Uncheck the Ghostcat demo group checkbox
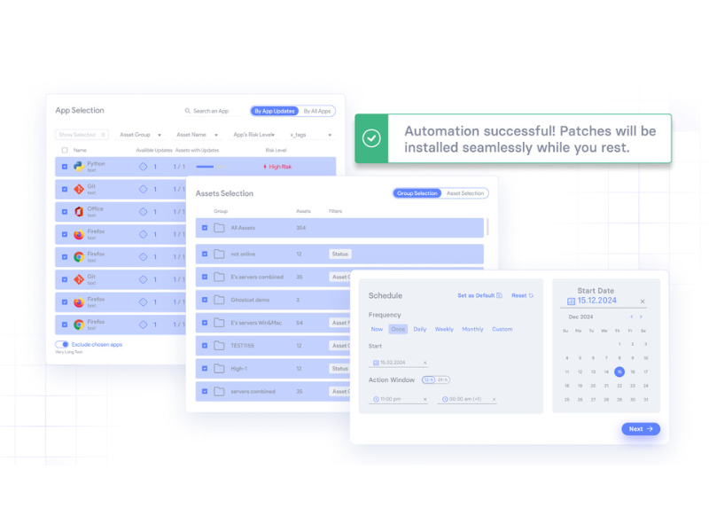Image resolution: width=709 pixels, height=532 pixels. tap(205, 300)
